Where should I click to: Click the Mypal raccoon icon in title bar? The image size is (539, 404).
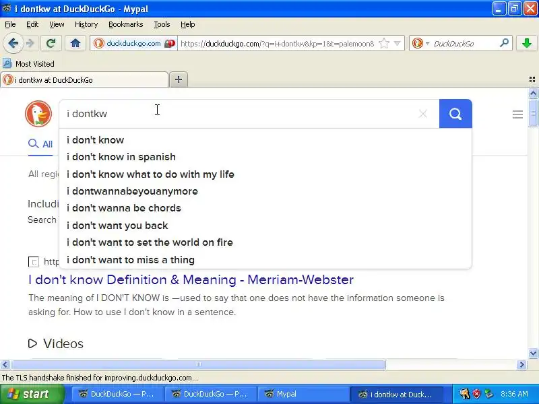[6, 8]
